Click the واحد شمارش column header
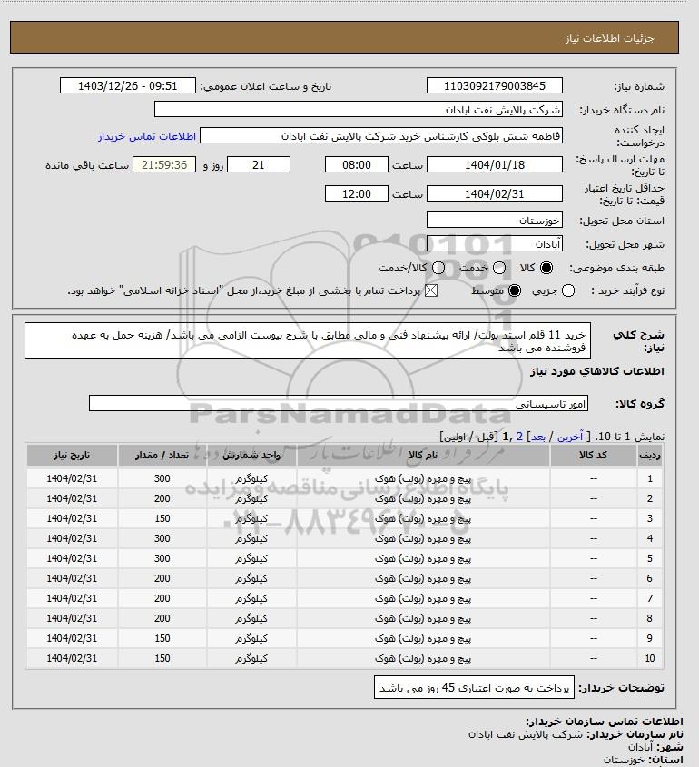 [251, 456]
